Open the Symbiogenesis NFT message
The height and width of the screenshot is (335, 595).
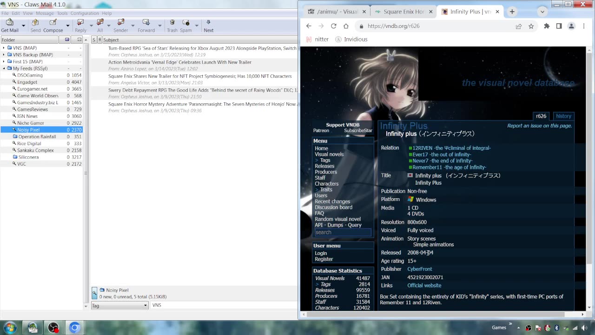tap(200, 76)
